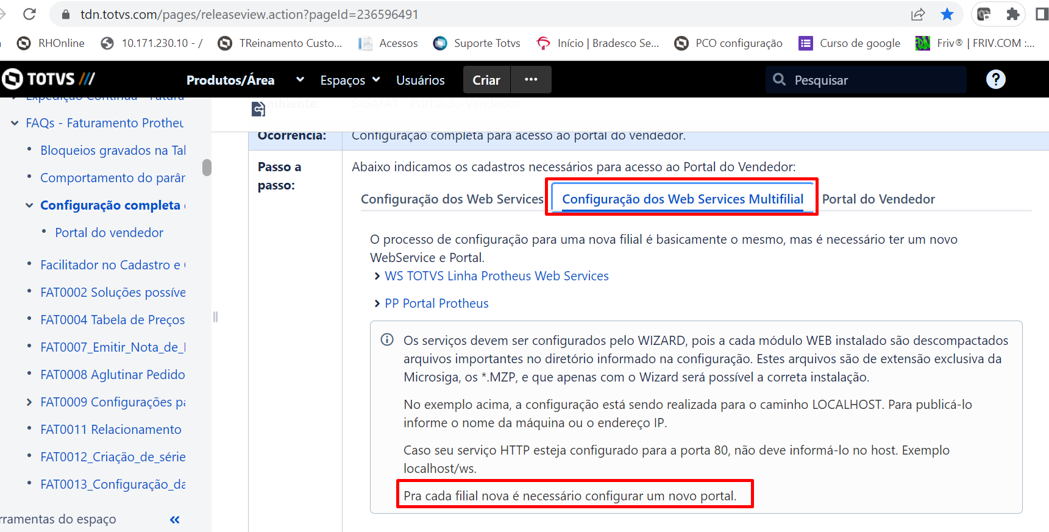
Task: Switch to Configuração dos Web Services tab
Action: point(452,199)
